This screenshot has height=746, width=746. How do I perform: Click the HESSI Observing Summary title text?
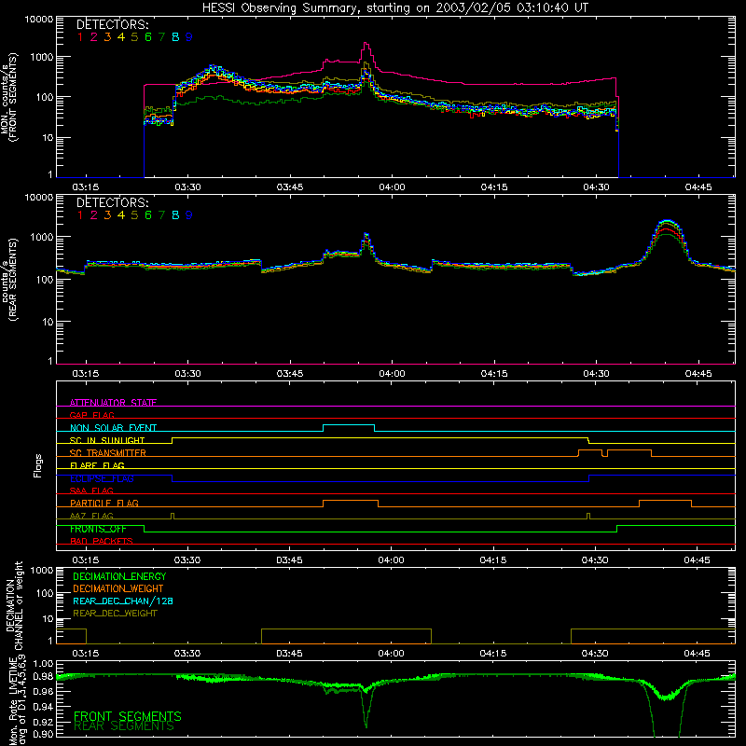pos(395,8)
